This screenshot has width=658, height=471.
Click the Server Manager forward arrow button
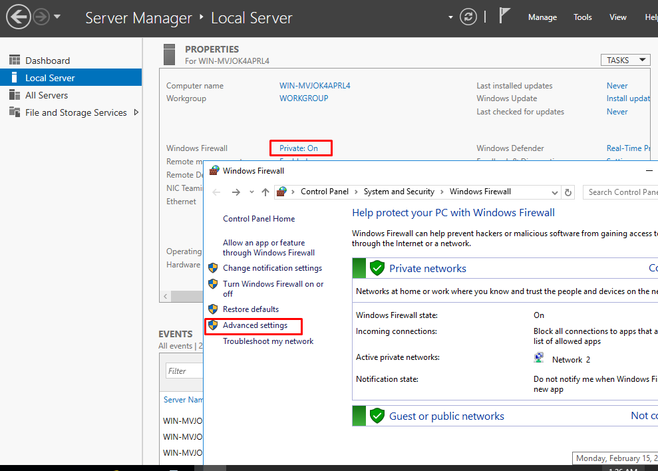tap(41, 17)
